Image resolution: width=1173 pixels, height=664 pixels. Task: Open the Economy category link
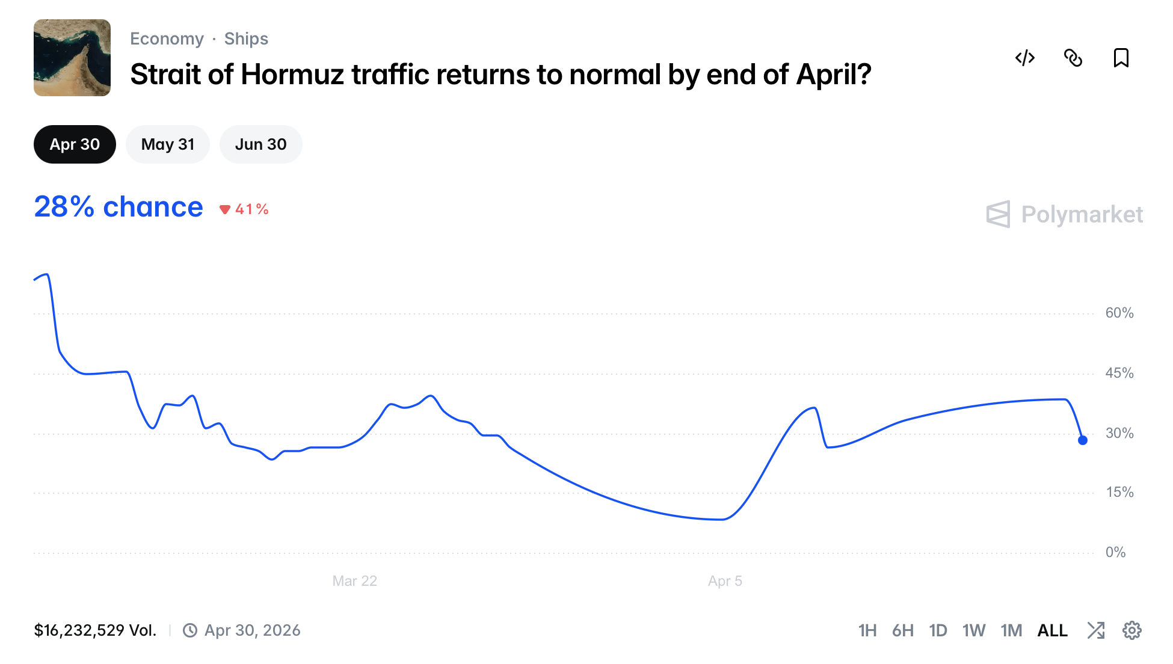tap(167, 38)
